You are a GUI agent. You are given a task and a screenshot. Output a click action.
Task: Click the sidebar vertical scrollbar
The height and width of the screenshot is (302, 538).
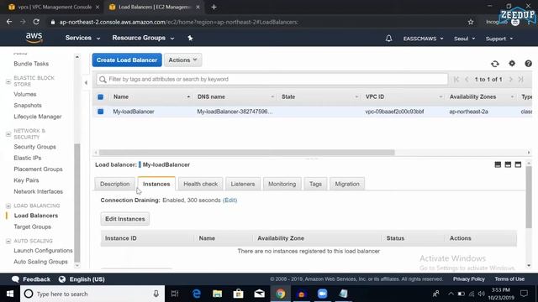pyautogui.click(x=76, y=202)
